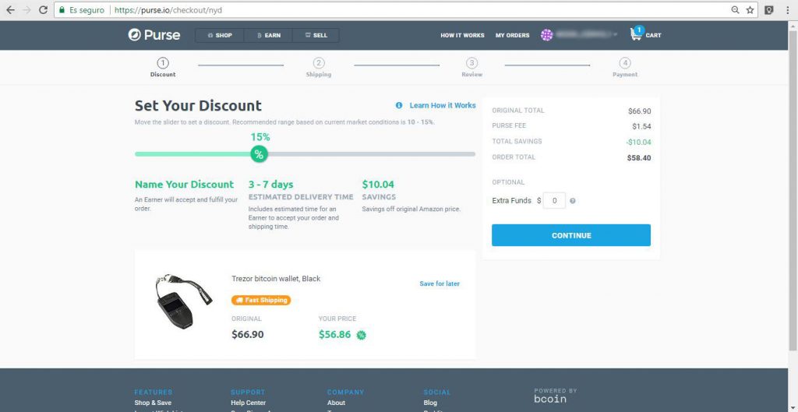Click the $56.86 your price value
This screenshot has width=798, height=412.
coord(335,334)
